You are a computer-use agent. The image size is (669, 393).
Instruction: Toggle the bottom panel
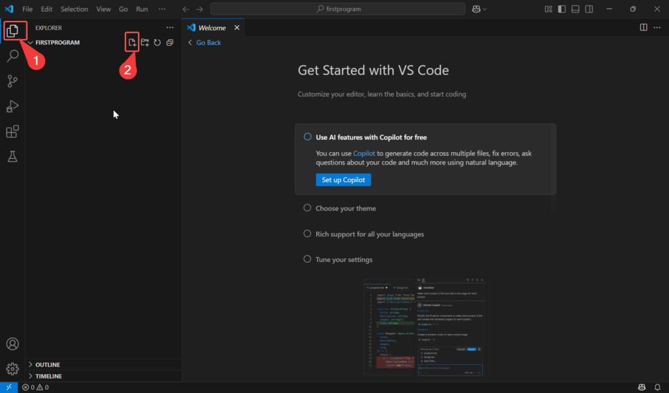[576, 9]
